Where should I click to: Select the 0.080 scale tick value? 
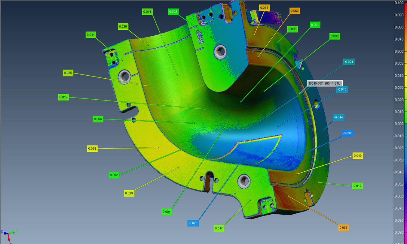pyautogui.click(x=399, y=27)
